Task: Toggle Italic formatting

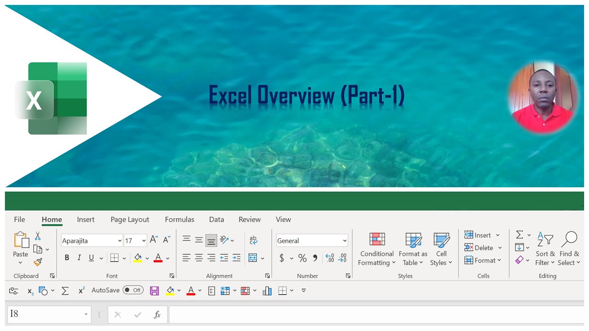Action: pyautogui.click(x=79, y=258)
